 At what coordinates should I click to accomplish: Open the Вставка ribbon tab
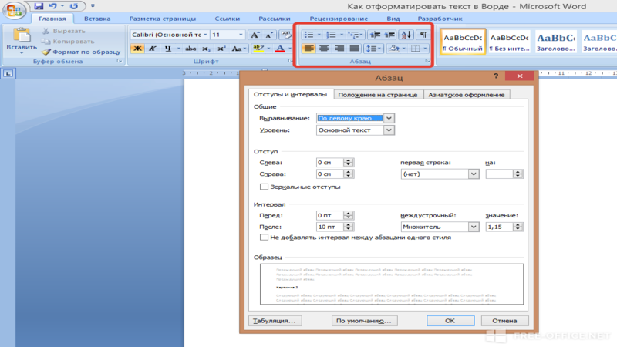point(97,19)
